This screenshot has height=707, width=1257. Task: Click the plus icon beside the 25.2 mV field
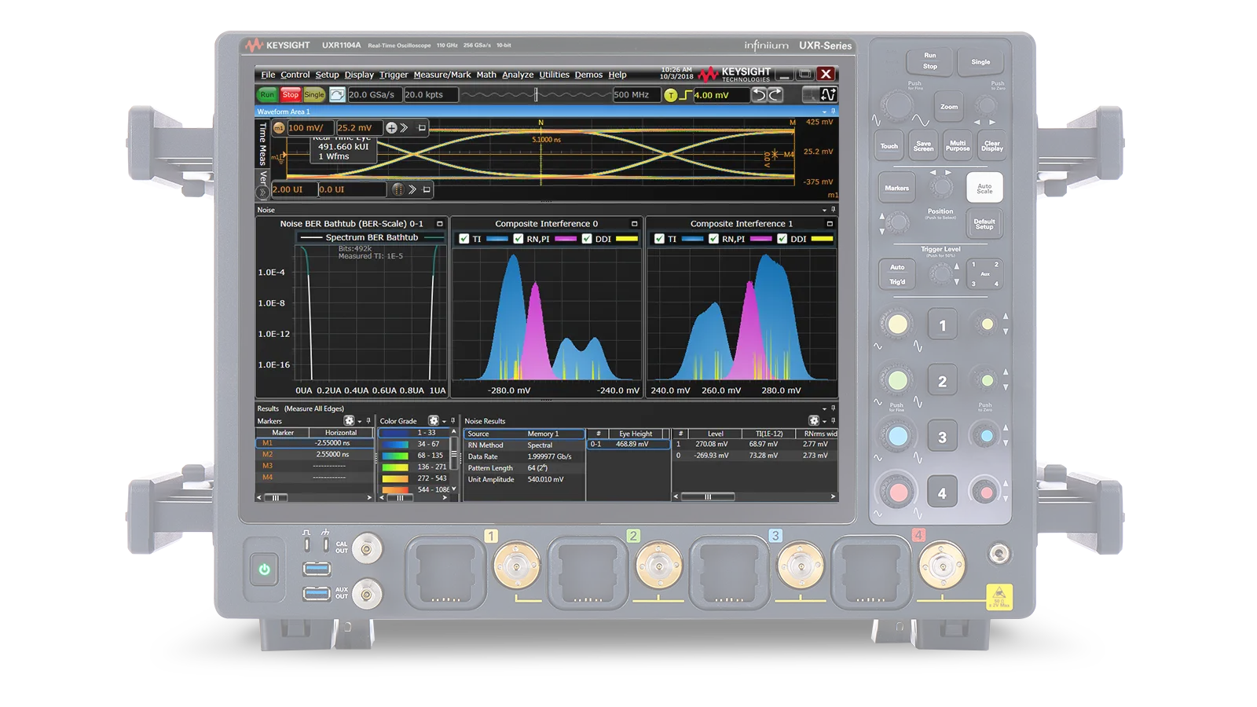(x=391, y=128)
